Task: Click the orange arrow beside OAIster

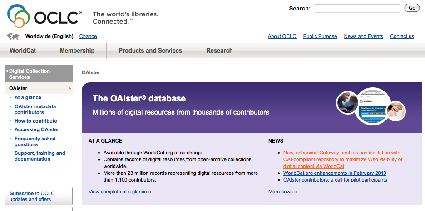Action: (x=70, y=88)
